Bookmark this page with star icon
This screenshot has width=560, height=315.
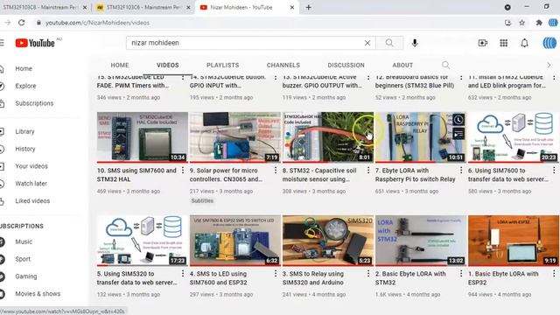[521, 23]
